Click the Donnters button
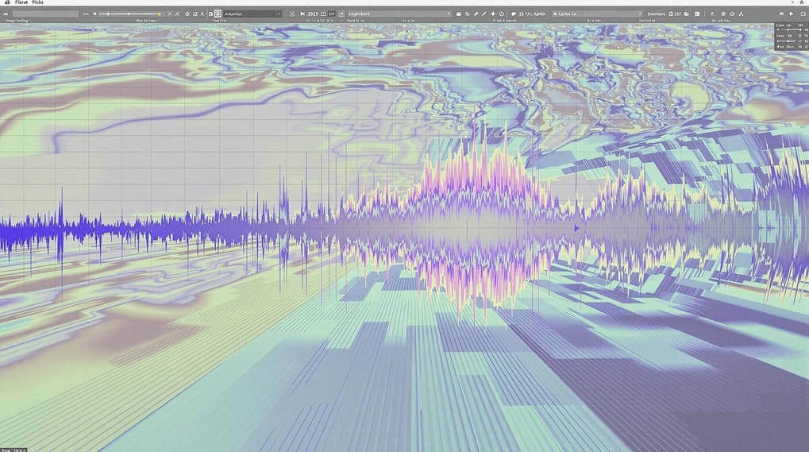 pyautogui.click(x=657, y=14)
